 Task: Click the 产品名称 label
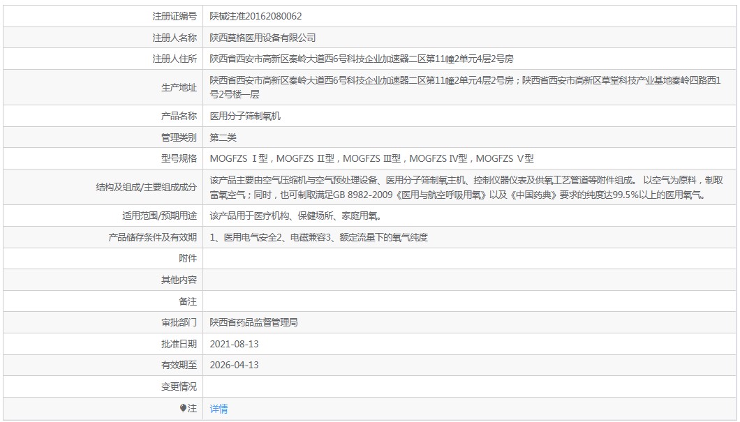(x=179, y=116)
